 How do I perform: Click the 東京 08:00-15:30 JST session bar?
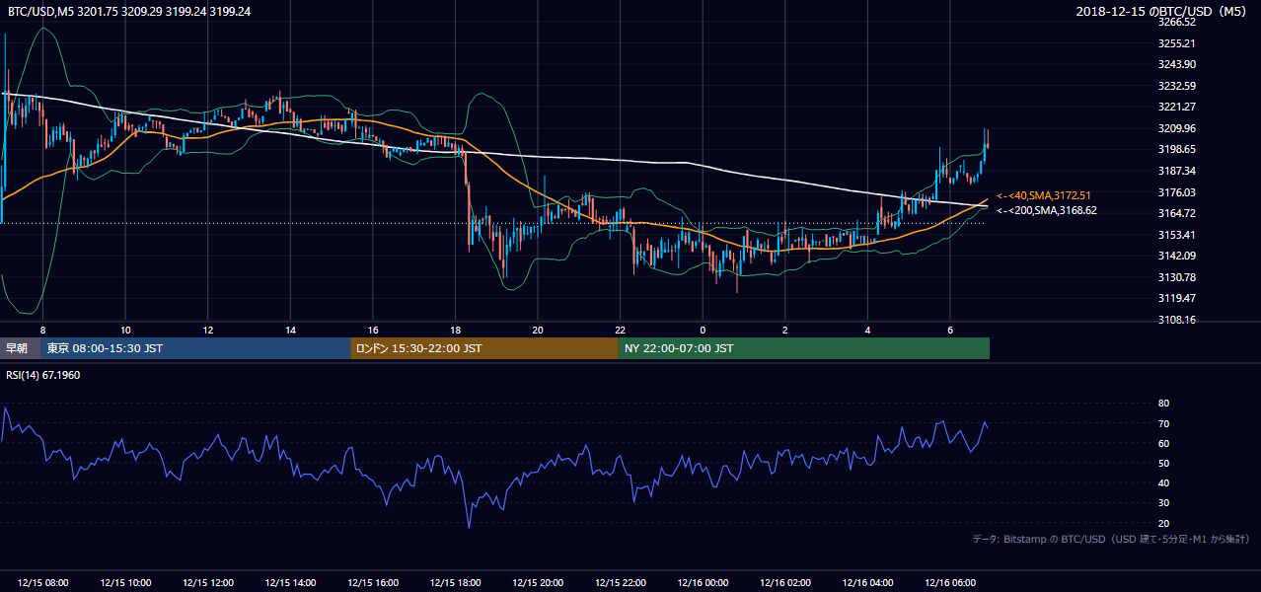pyautogui.click(x=195, y=348)
